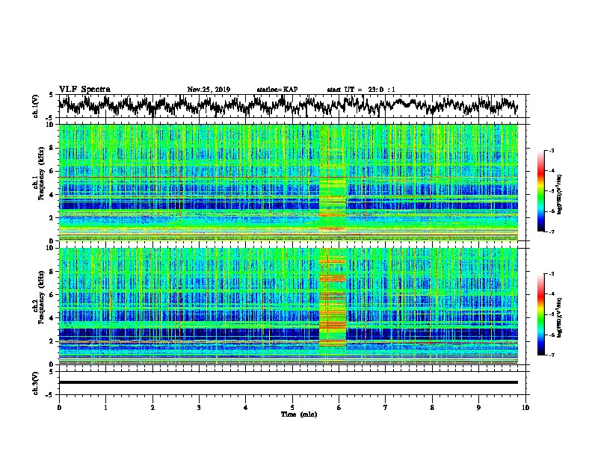This screenshot has width=592, height=457.
Task: Click time axis tick label "6"
Action: [339, 408]
